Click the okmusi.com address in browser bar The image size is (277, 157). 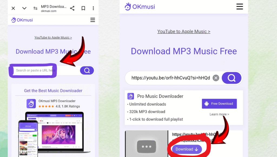tap(49, 11)
